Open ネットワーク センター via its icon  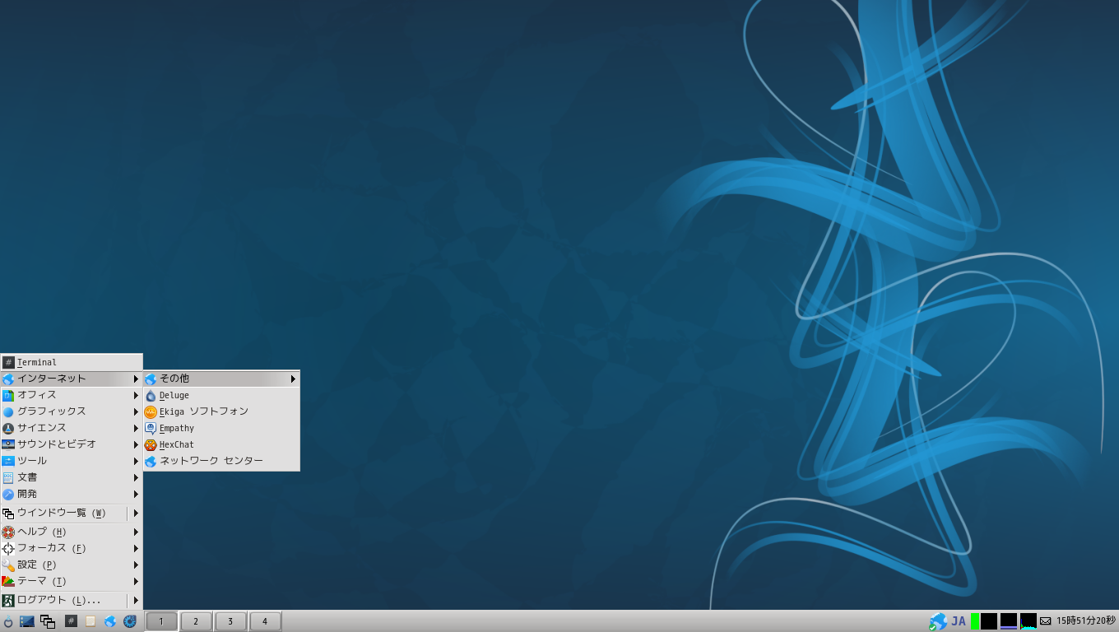[151, 461]
